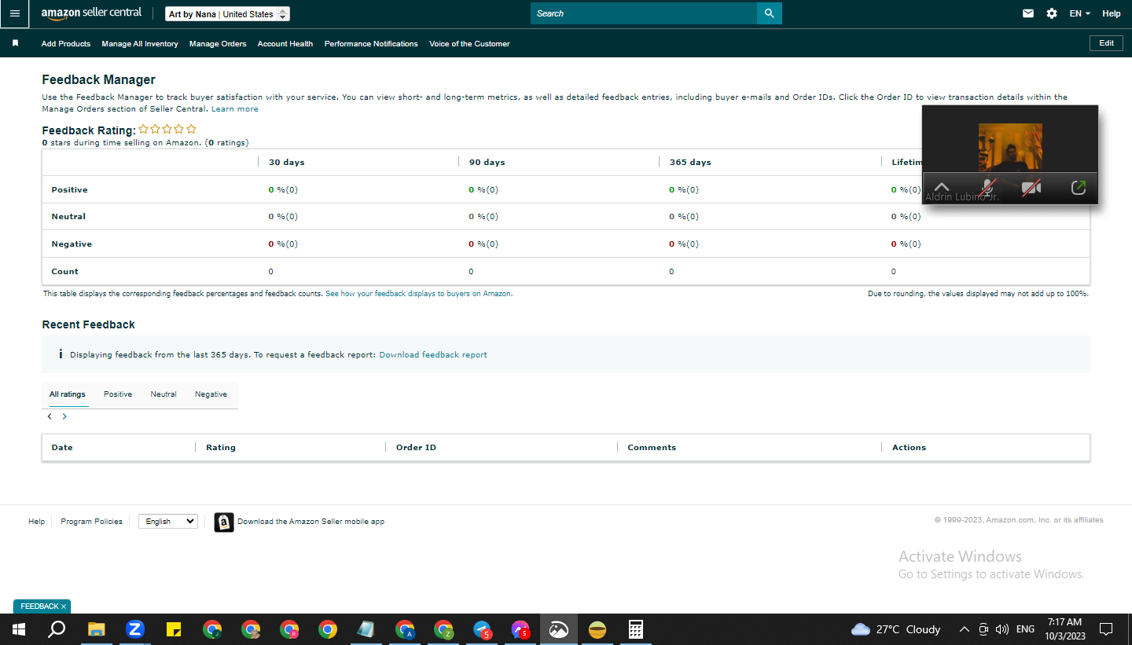Click the 'Rating' column header
The image size is (1132, 645).
[x=221, y=448]
